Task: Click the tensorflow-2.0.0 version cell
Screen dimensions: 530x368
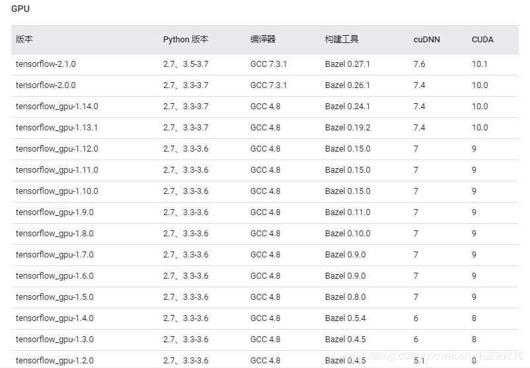Action: coord(46,85)
